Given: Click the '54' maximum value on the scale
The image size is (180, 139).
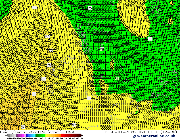Looking at the screenshot, I should point(82,138).
